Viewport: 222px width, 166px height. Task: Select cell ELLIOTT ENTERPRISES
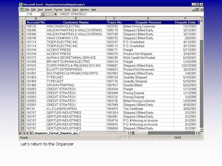click(x=76, y=69)
